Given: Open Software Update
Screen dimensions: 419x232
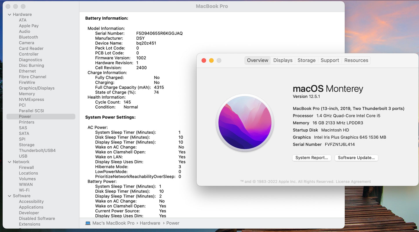Looking at the screenshot, I should 356,158.
